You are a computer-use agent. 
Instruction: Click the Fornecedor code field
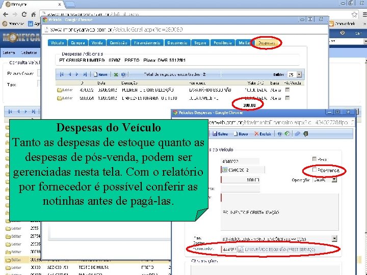point(229,250)
